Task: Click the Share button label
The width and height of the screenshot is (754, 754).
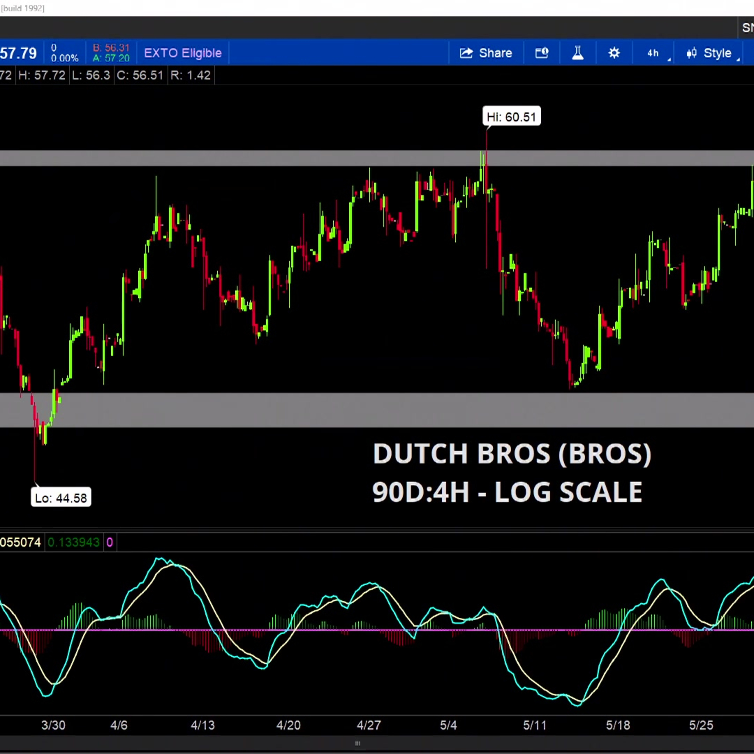Action: (495, 53)
